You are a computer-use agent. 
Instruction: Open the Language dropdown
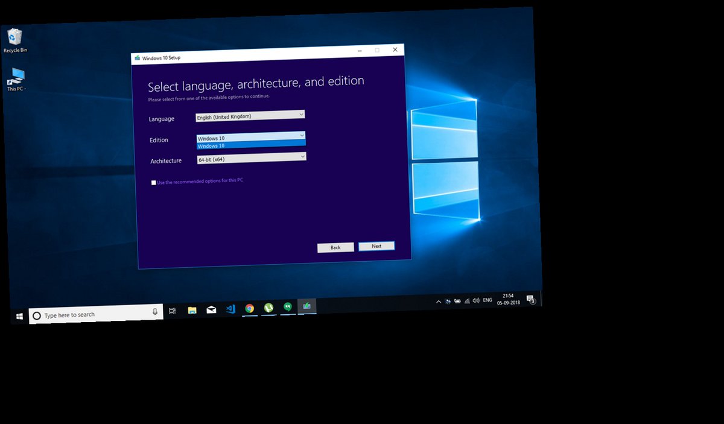[250, 115]
